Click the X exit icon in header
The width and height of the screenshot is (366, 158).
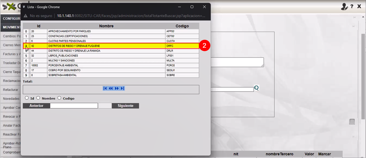coord(359,6)
